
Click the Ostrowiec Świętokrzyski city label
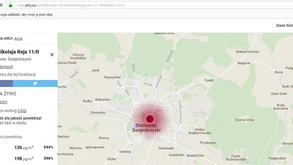146,128
